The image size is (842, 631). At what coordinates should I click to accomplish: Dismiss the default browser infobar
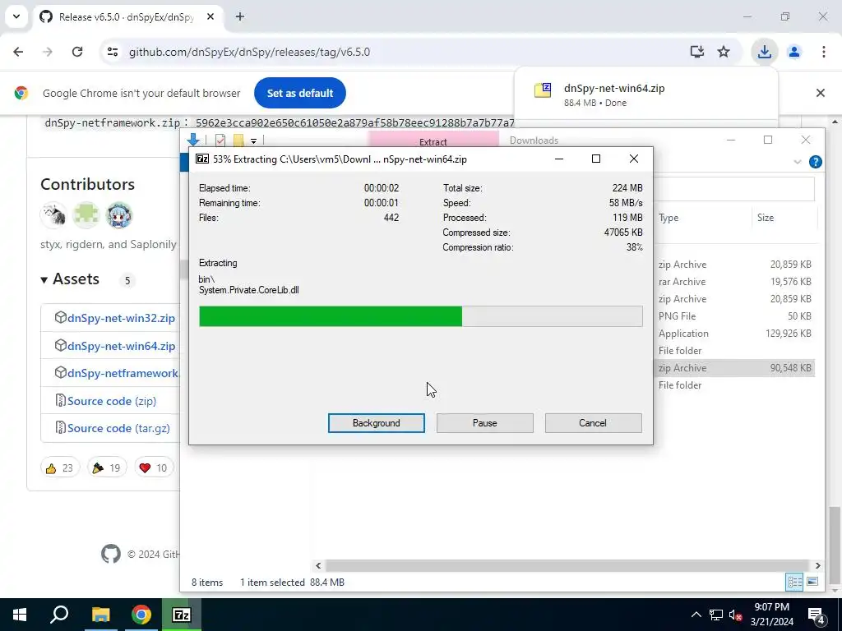pyautogui.click(x=820, y=93)
